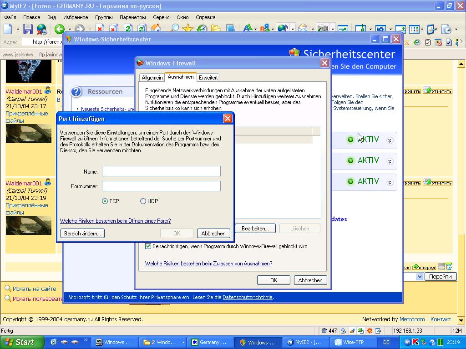Click the Bereich ändern... button
466x349 pixels.
[82, 234]
